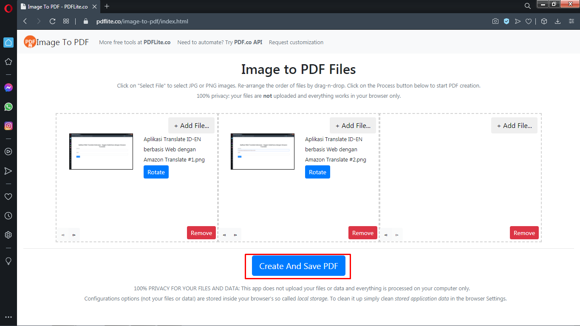The image size is (580, 326).
Task: Open the Opera snapshot camera tool
Action: (495, 21)
